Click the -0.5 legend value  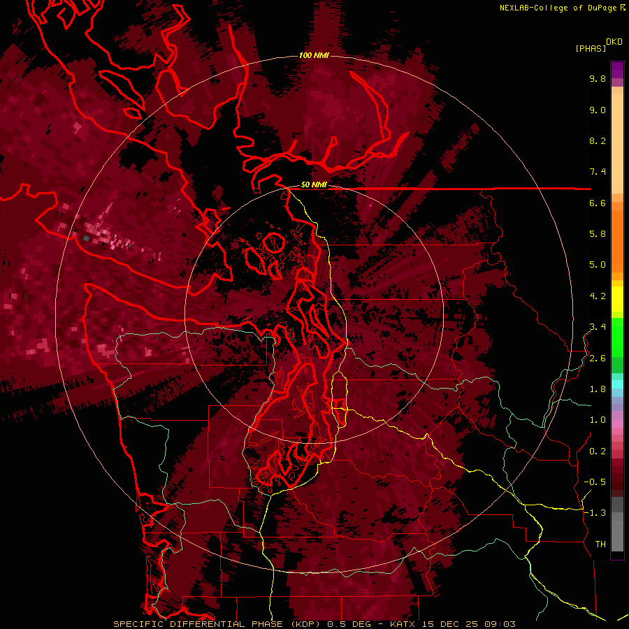click(595, 482)
